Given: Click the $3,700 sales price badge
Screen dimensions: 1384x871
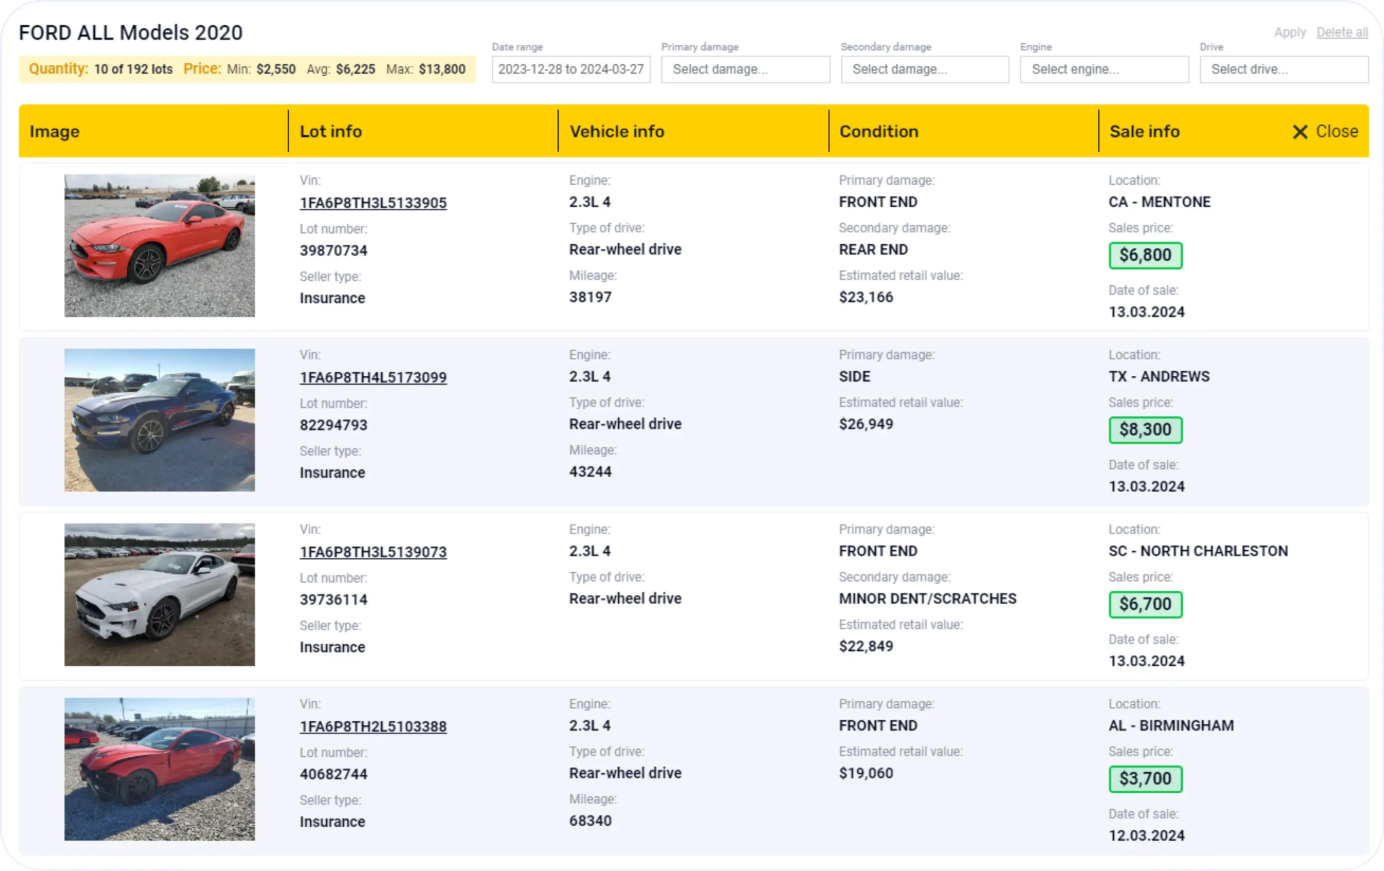Looking at the screenshot, I should point(1145,779).
